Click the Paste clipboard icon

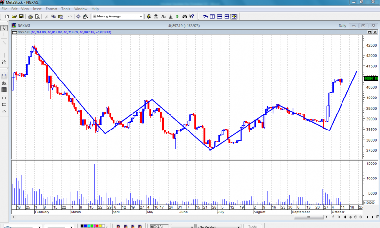60,16
